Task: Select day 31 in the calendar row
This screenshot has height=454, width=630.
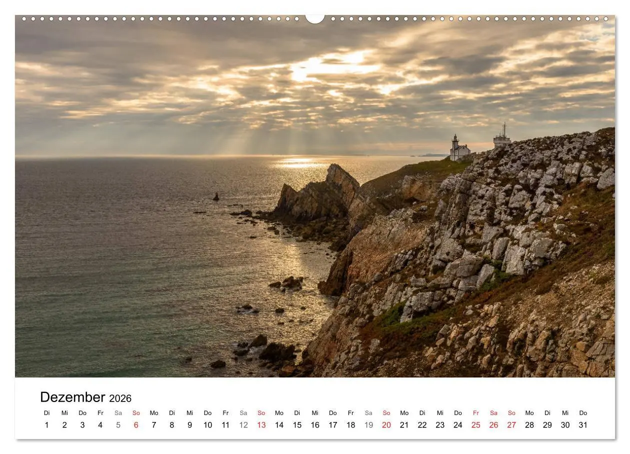Action: pos(583,425)
